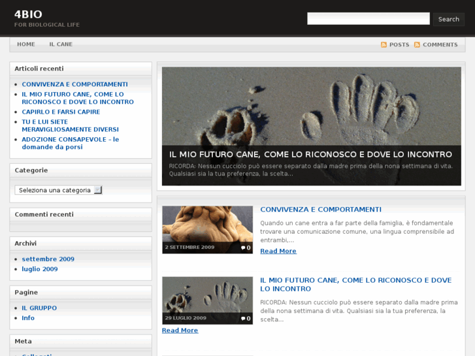Click the featured sand prints banner image
Image resolution: width=475 pixels, height=356 pixels.
click(x=311, y=105)
